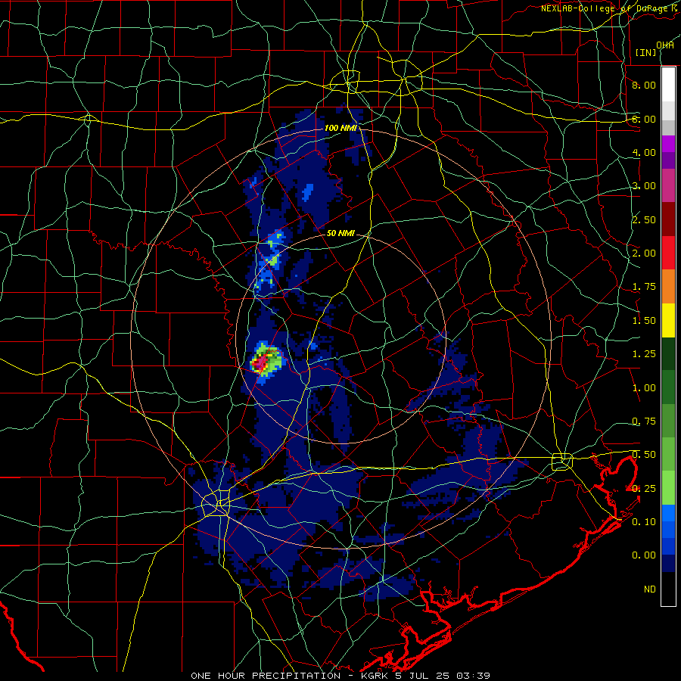Screen dimensions: 681x681
Task: Click the red heavy-precipitation core on the radar map
Action: 262,363
